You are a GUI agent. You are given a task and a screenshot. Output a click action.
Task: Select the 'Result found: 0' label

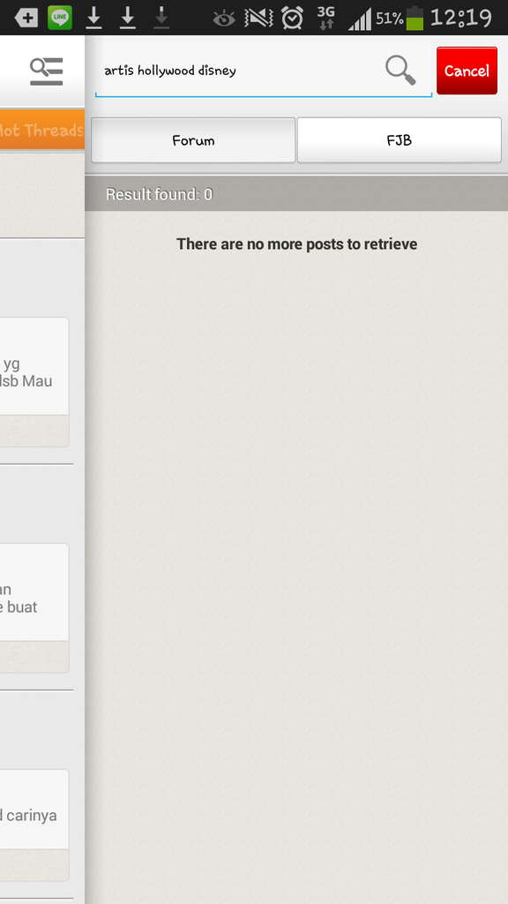coord(159,194)
